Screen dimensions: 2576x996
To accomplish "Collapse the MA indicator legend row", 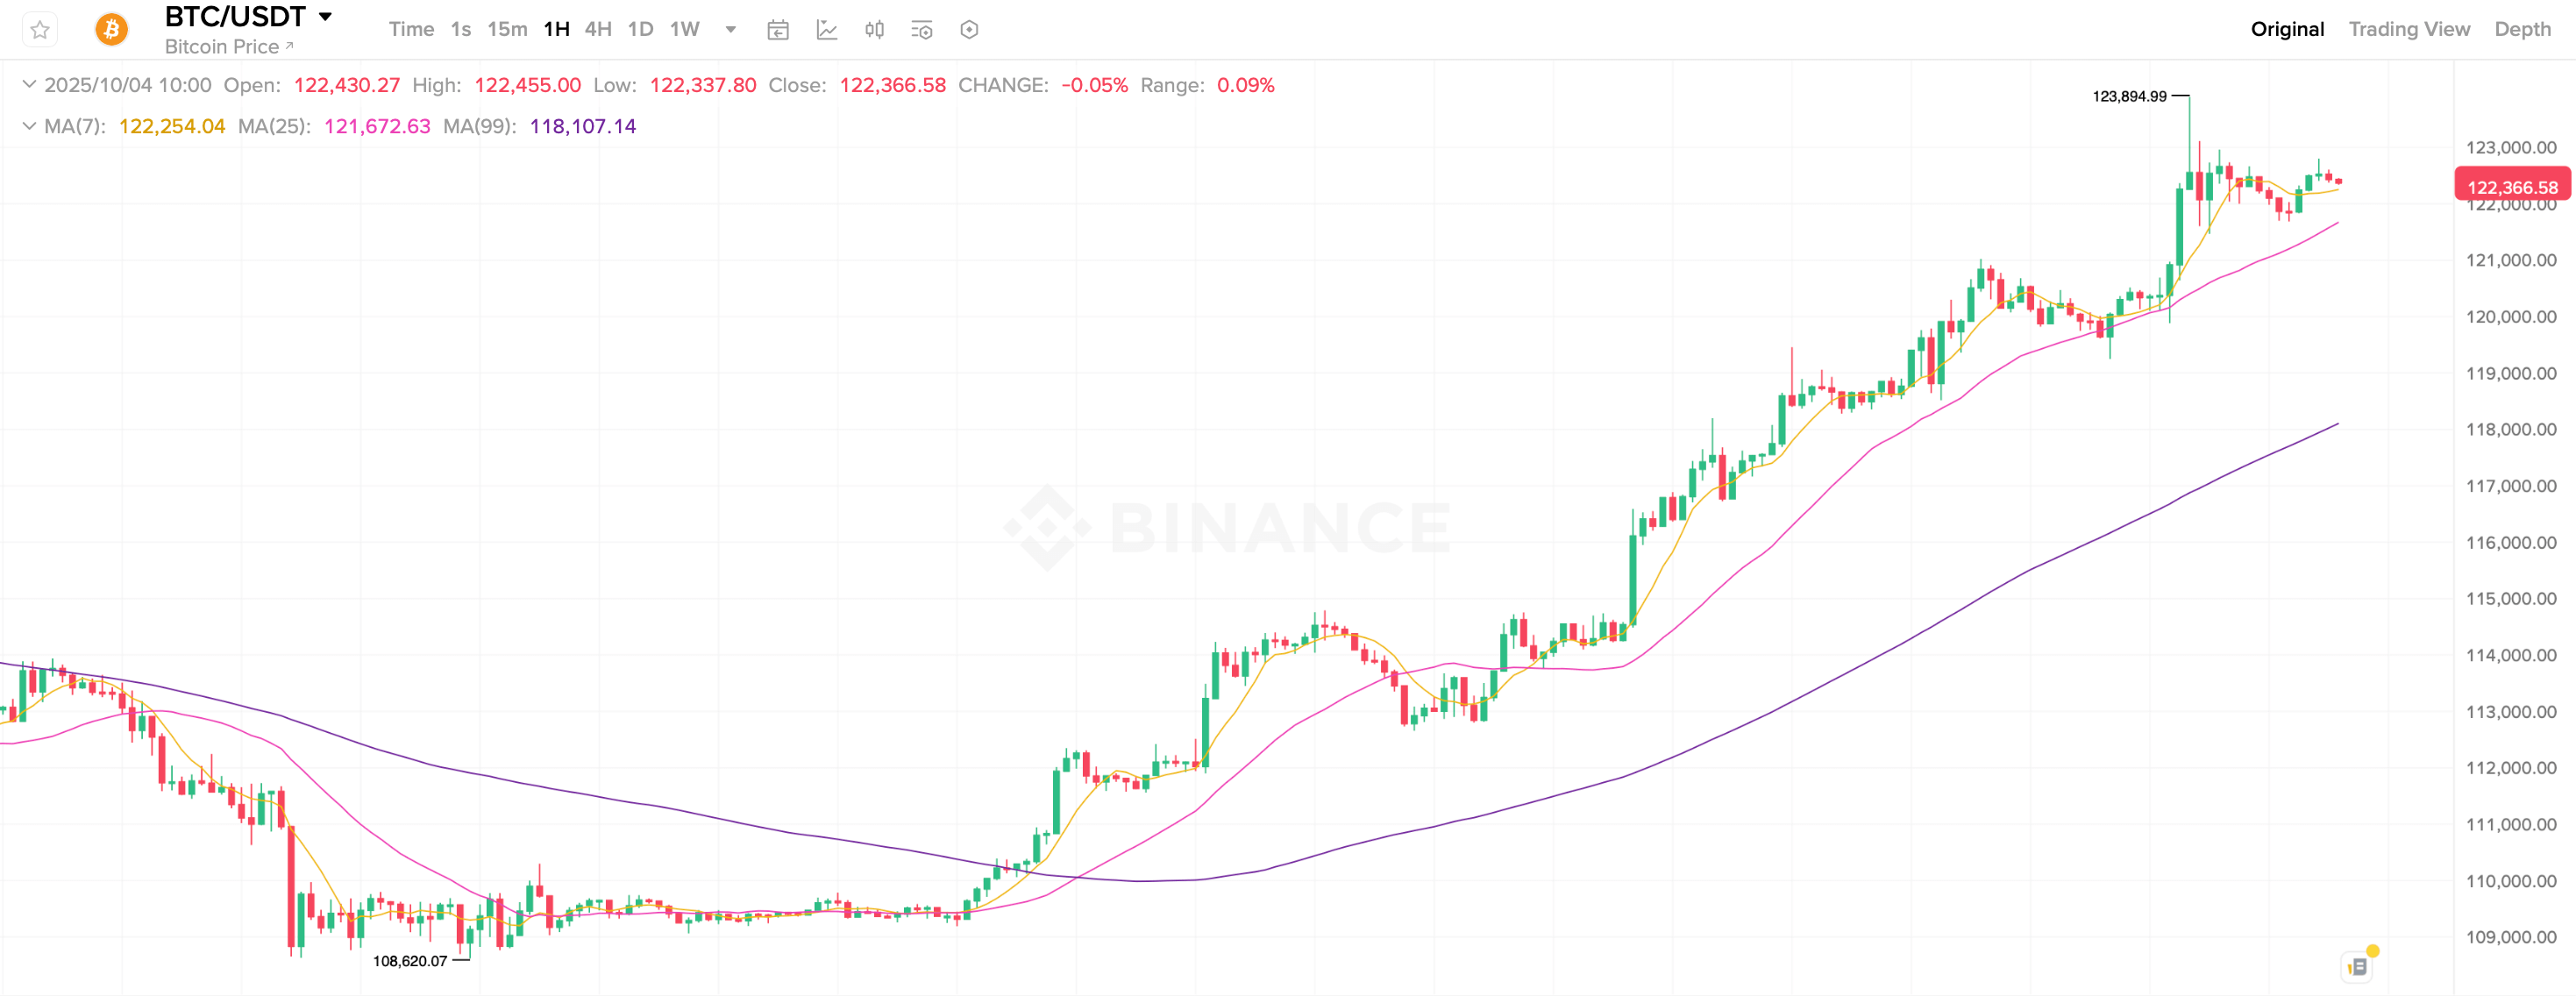I will (x=29, y=126).
